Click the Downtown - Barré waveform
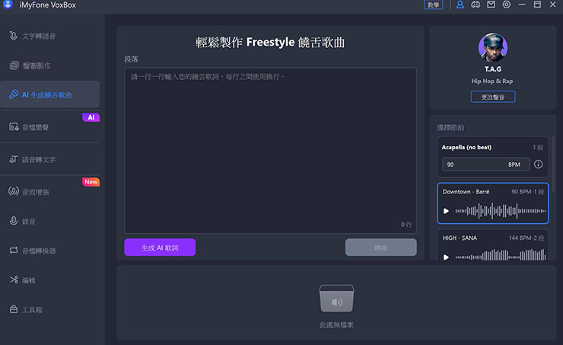Screen dimensions: 563x345 [x=501, y=211]
